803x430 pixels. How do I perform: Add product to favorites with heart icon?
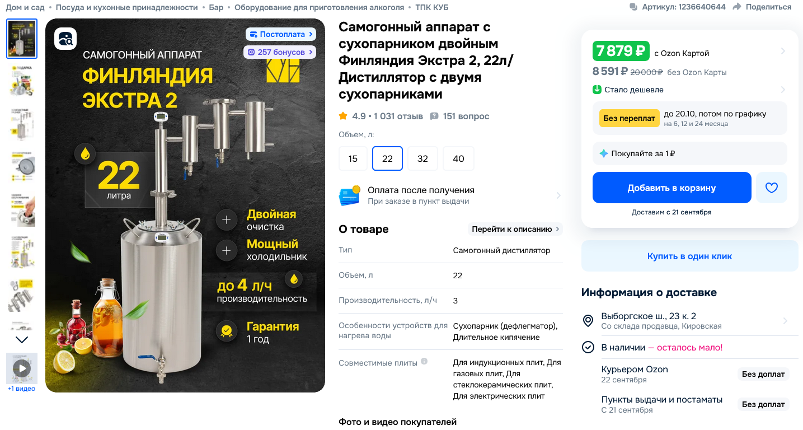pyautogui.click(x=772, y=188)
